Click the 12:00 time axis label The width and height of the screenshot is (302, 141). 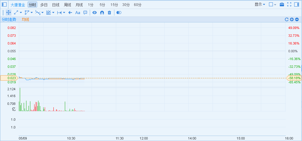[144, 138]
